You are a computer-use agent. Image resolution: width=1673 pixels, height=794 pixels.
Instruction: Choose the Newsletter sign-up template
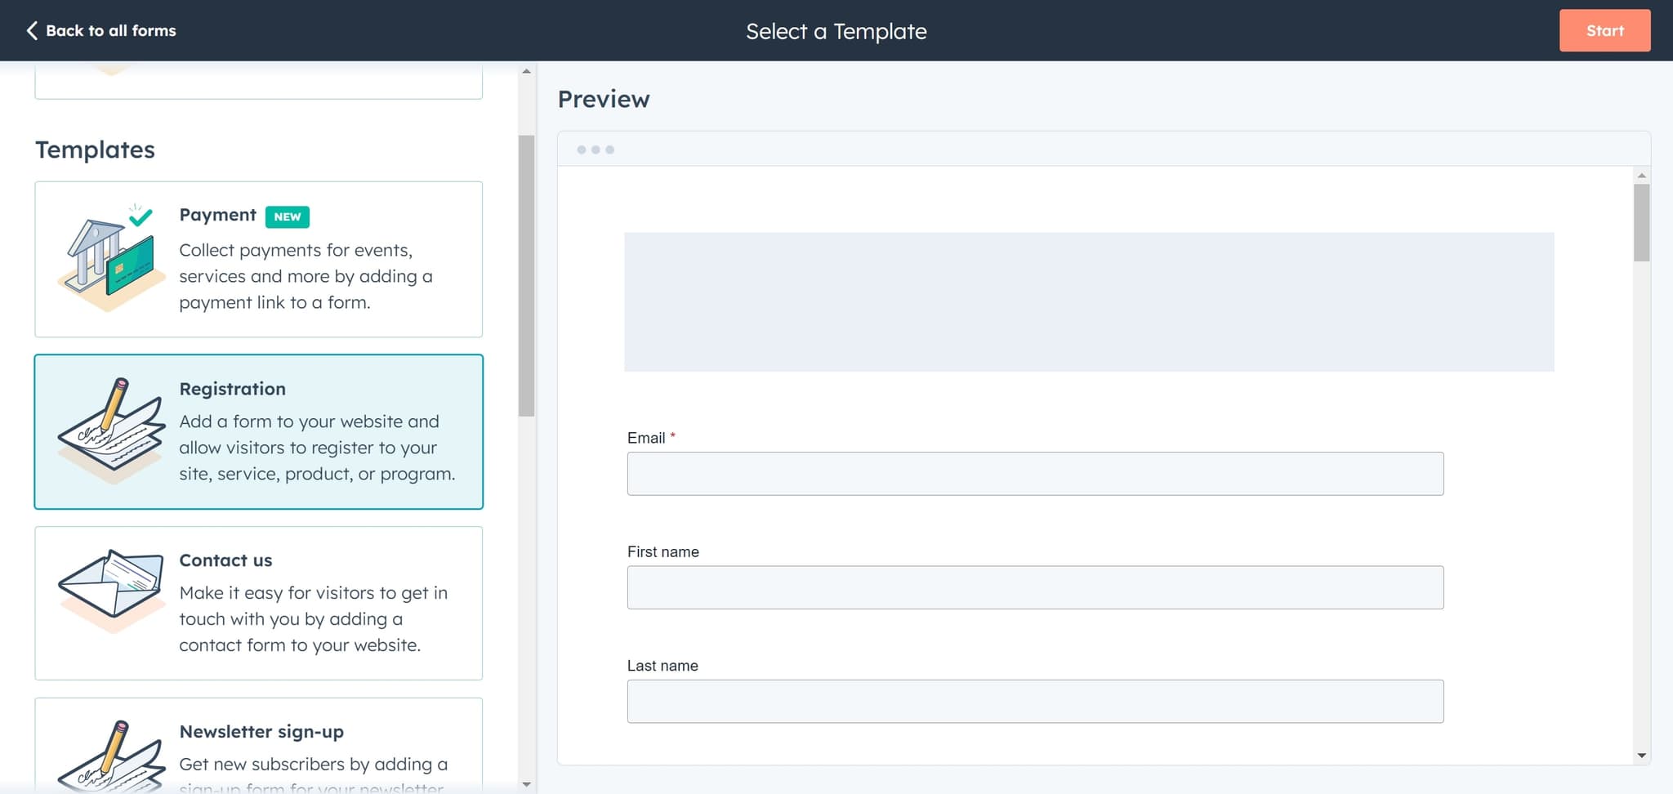click(258, 745)
